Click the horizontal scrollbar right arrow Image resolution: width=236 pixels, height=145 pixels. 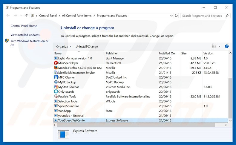226,125
